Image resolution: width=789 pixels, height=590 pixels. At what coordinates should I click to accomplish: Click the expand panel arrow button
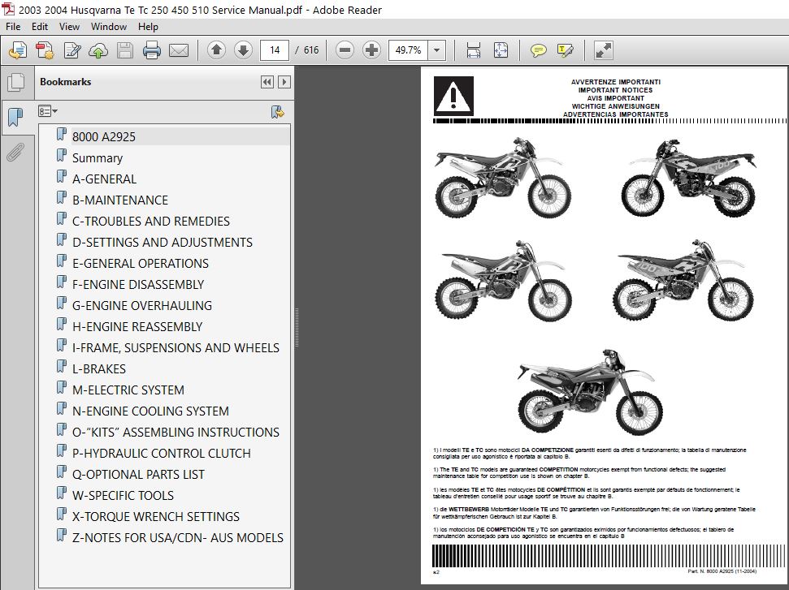[284, 82]
